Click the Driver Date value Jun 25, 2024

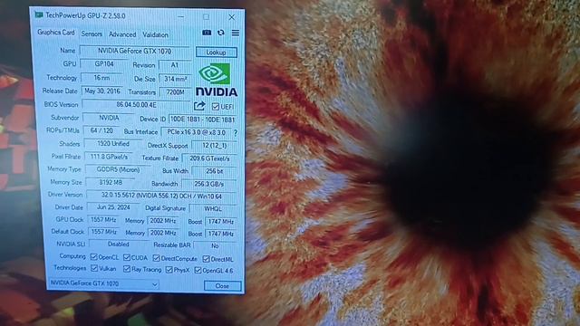click(x=113, y=207)
